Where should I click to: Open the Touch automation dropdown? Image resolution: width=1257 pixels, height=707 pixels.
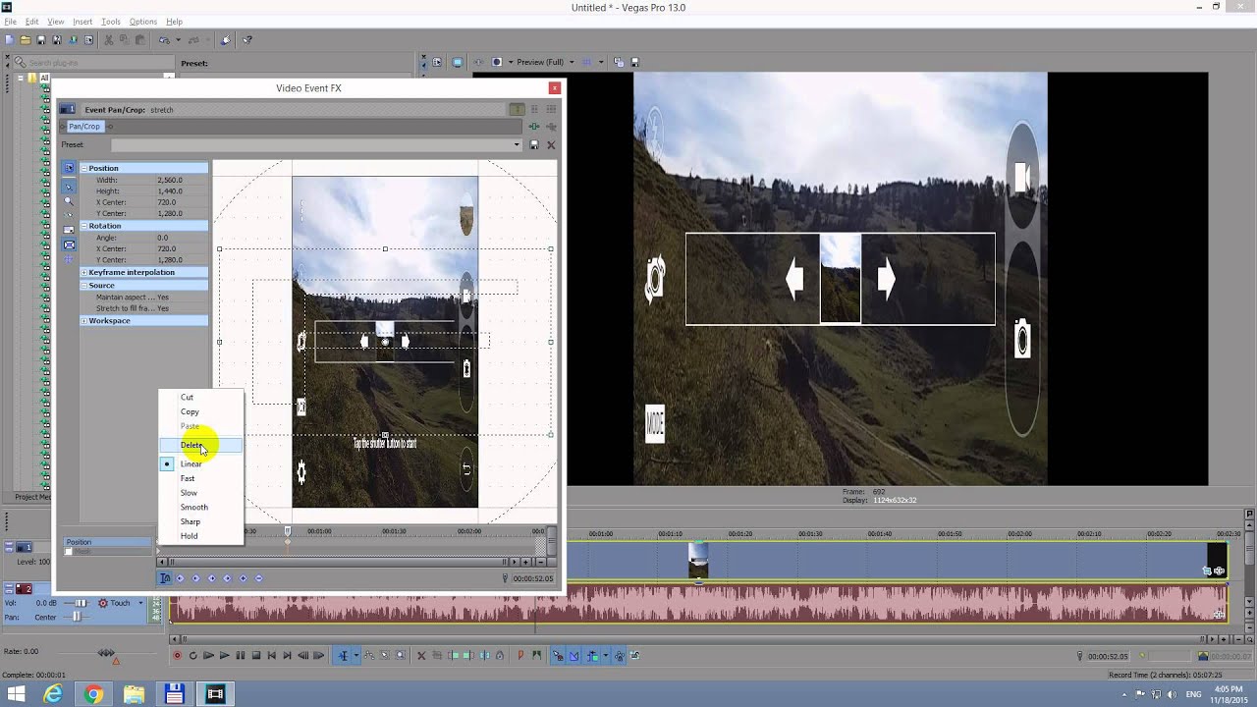coord(140,603)
